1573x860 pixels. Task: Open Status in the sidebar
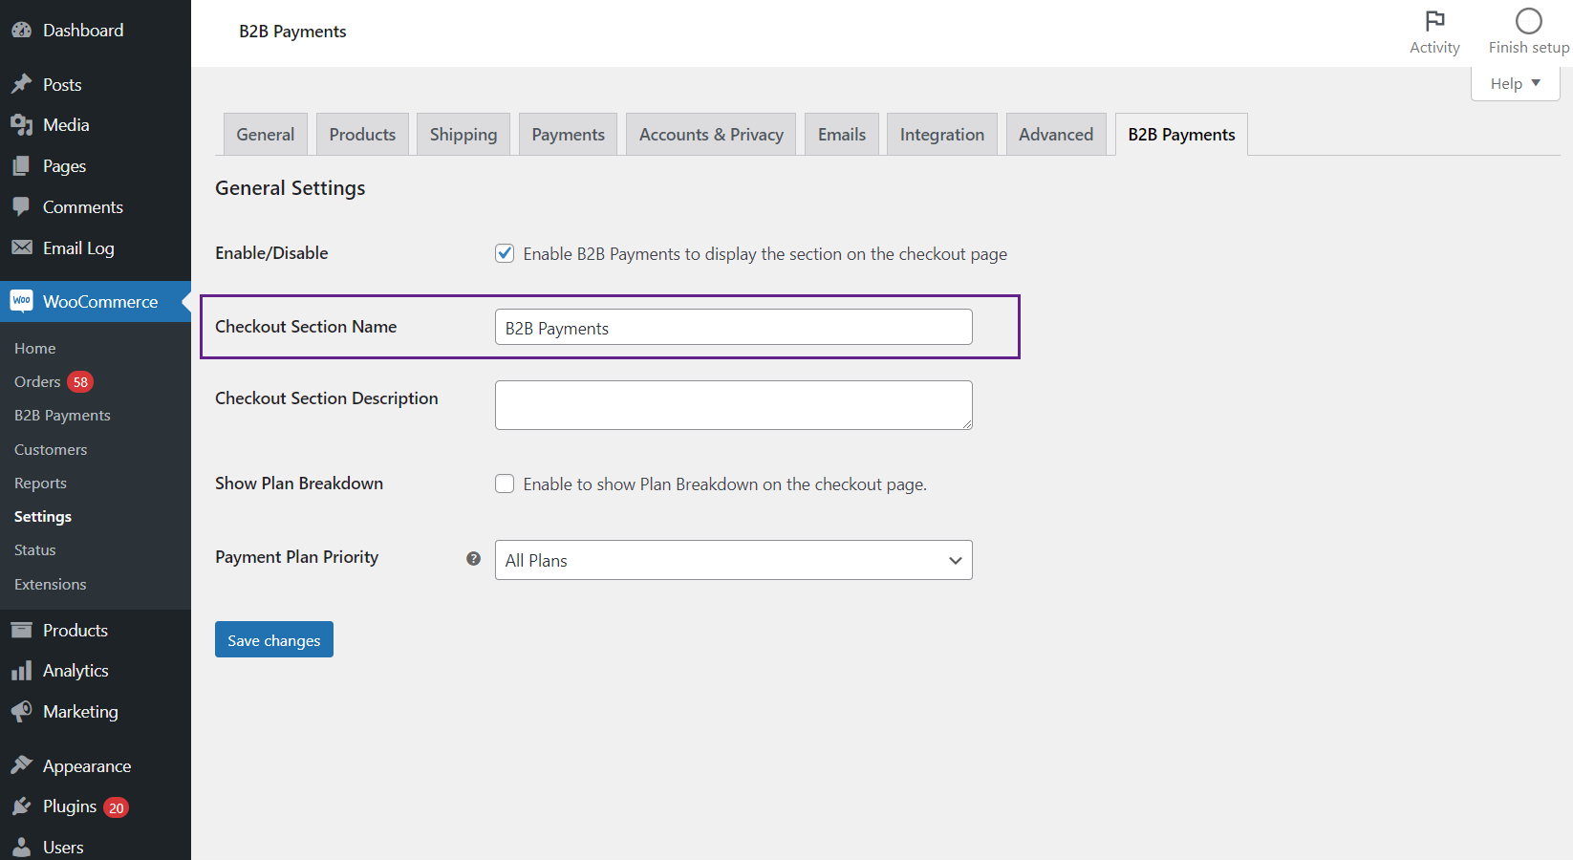point(35,550)
